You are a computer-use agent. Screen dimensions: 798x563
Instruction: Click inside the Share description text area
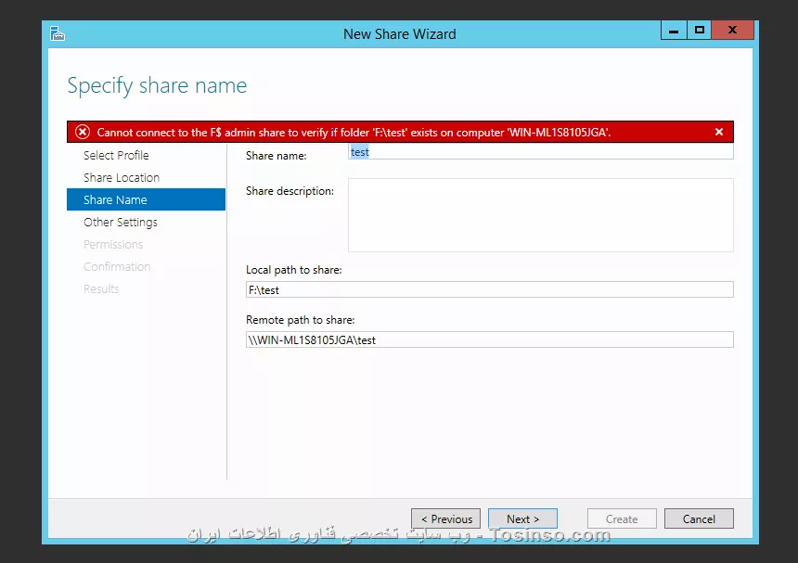[x=540, y=215]
